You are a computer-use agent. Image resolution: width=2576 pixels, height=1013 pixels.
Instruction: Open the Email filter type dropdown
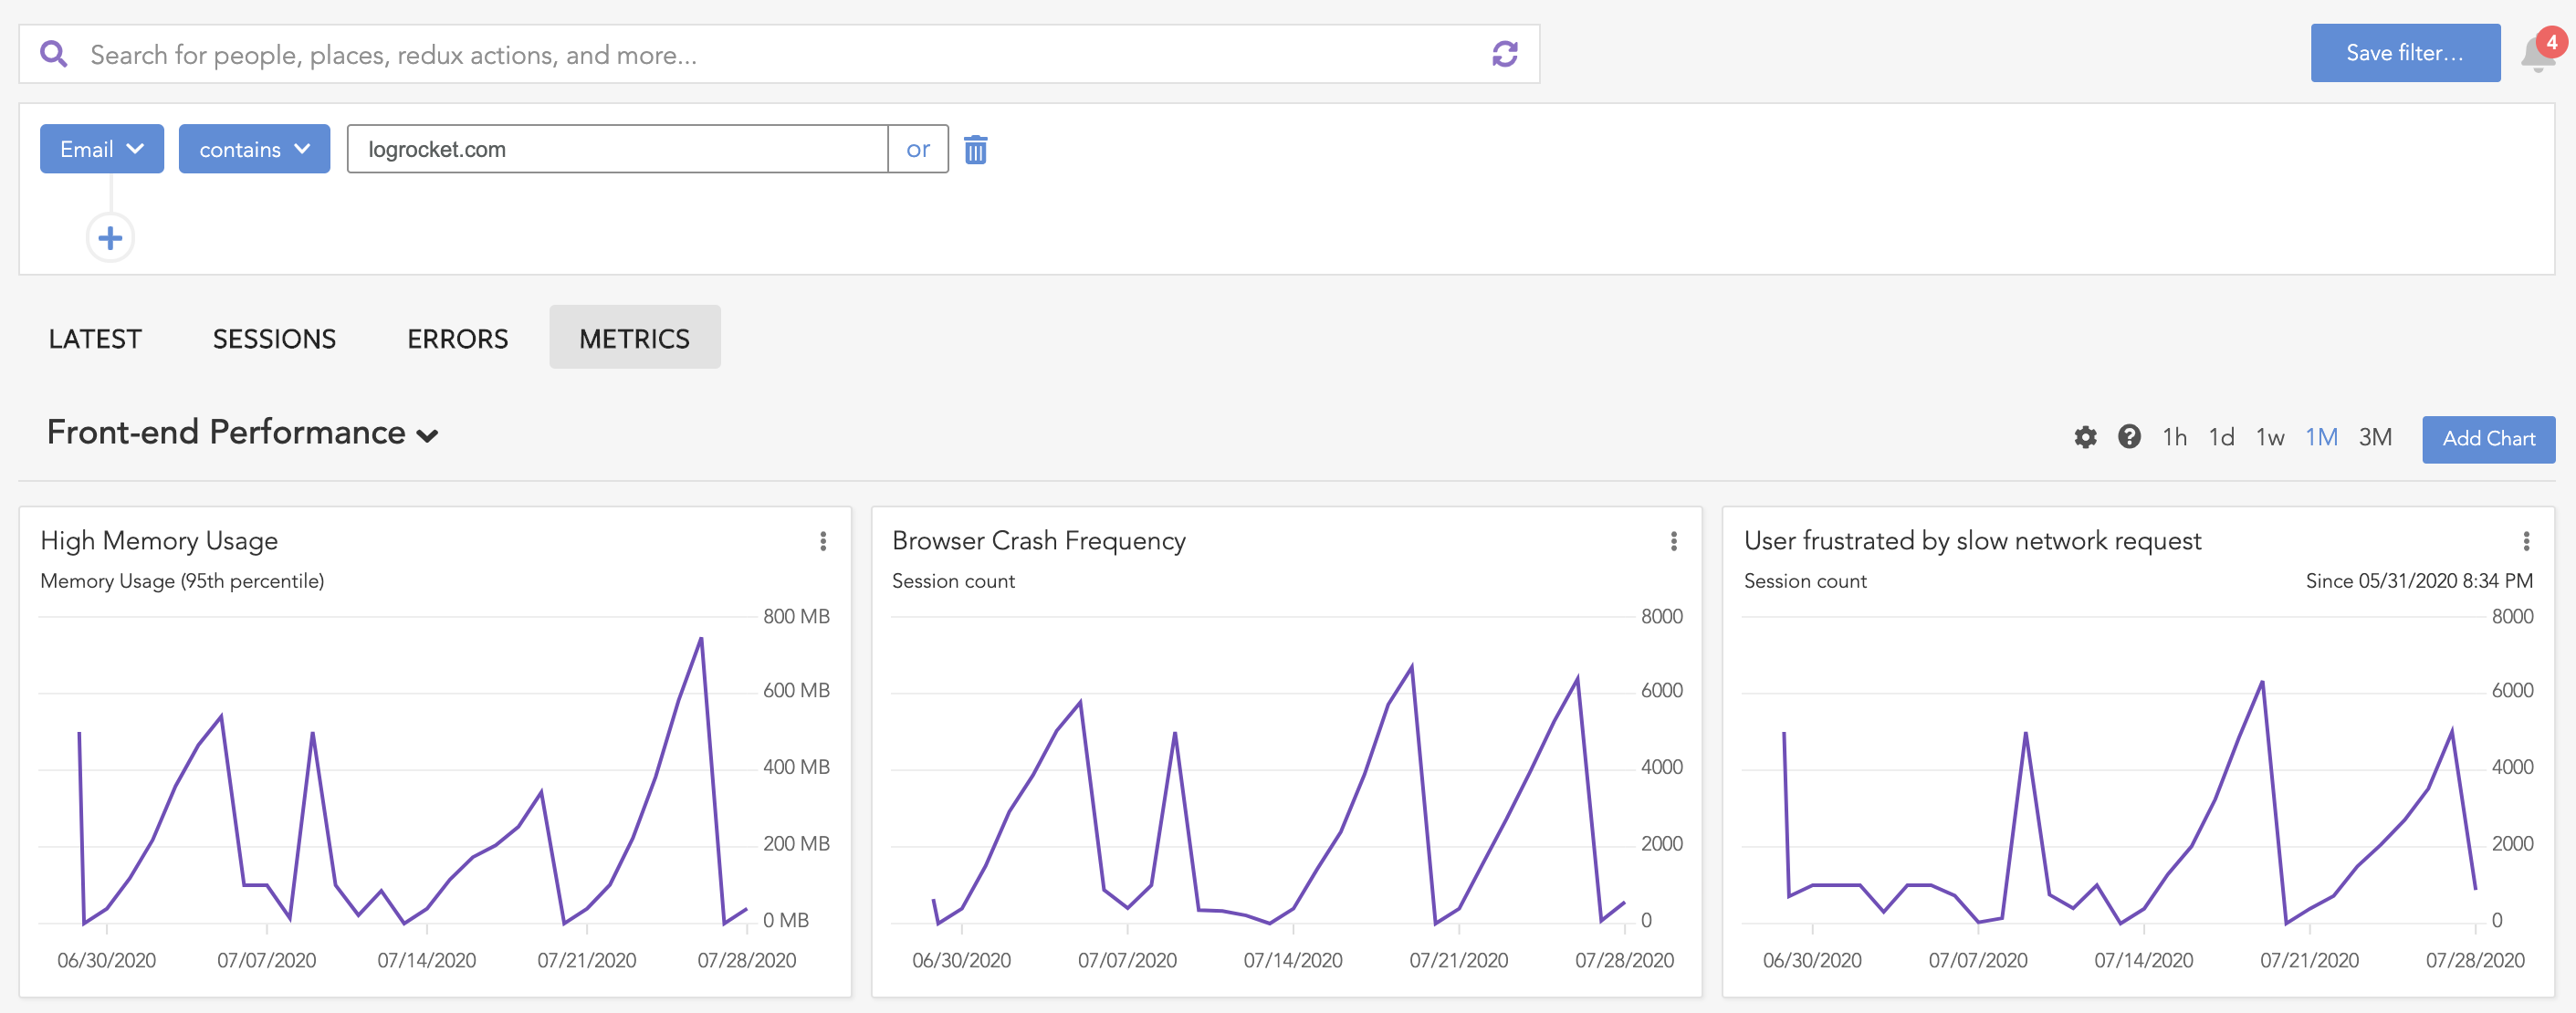coord(102,149)
